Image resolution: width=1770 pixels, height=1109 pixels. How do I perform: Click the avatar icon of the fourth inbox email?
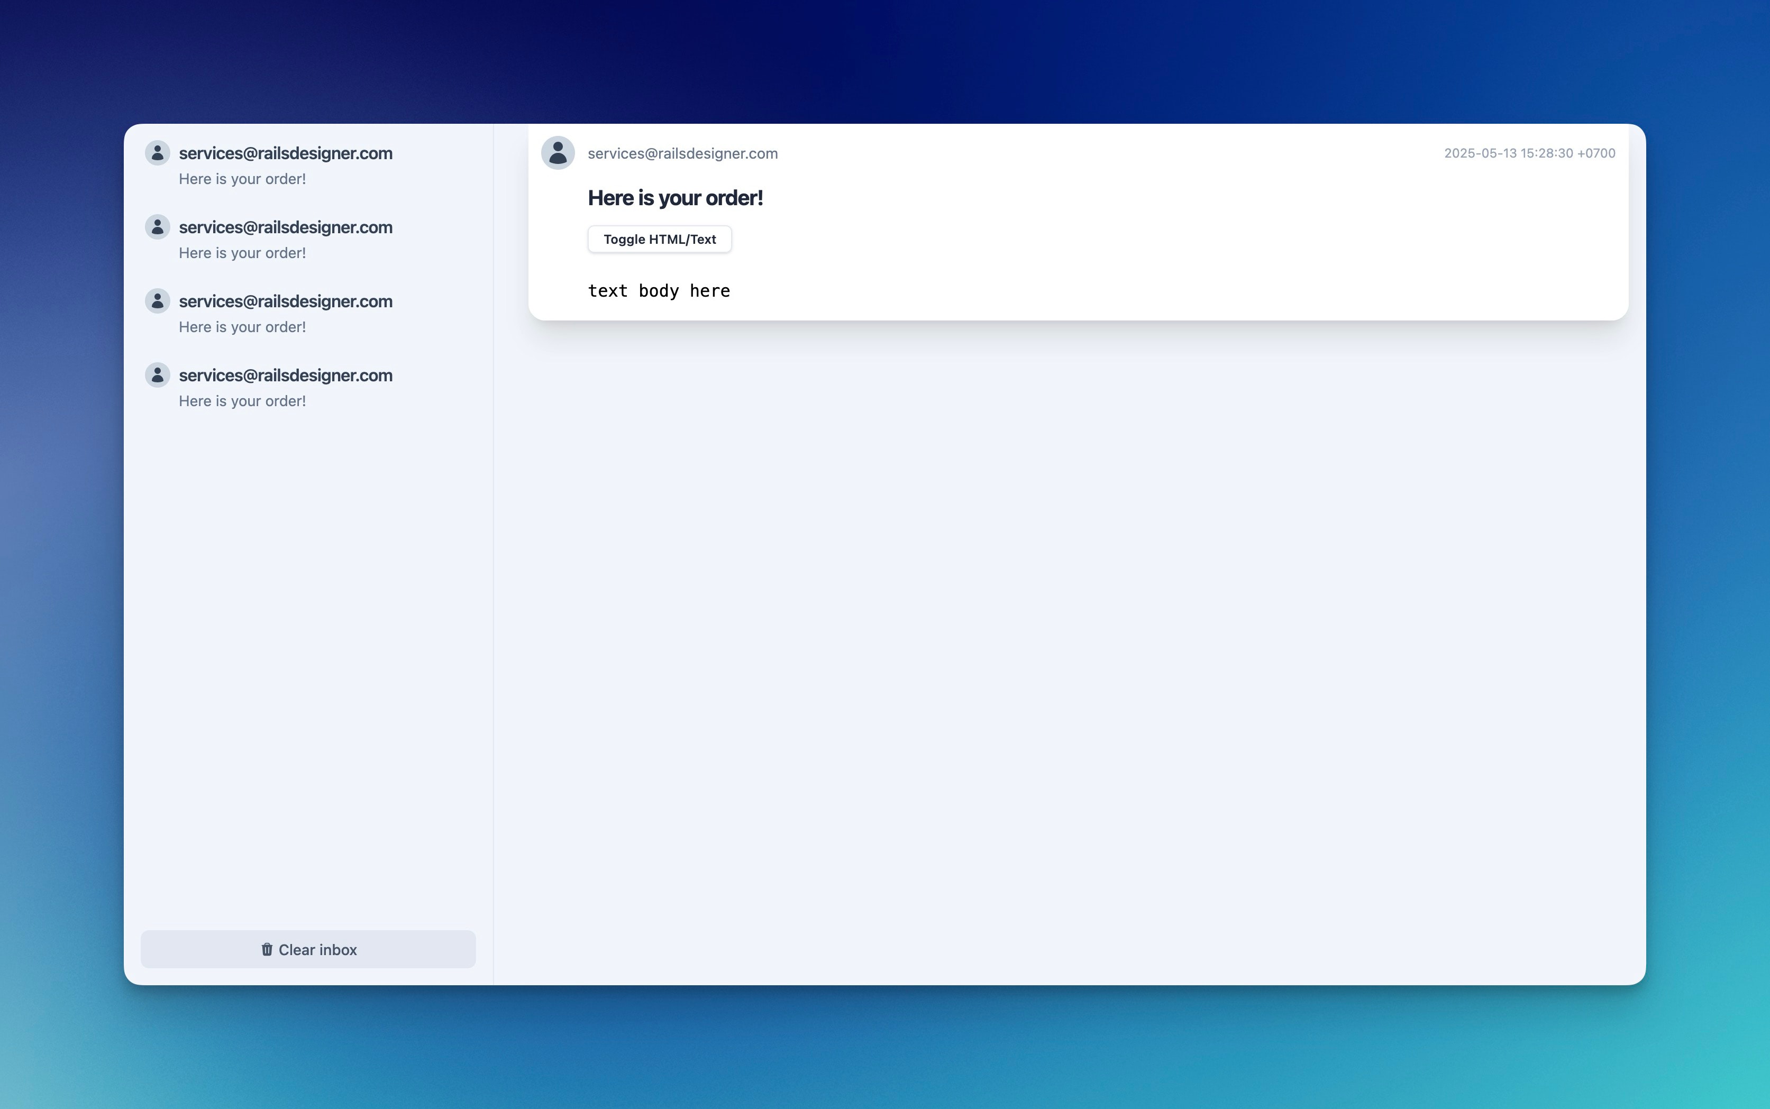[158, 375]
